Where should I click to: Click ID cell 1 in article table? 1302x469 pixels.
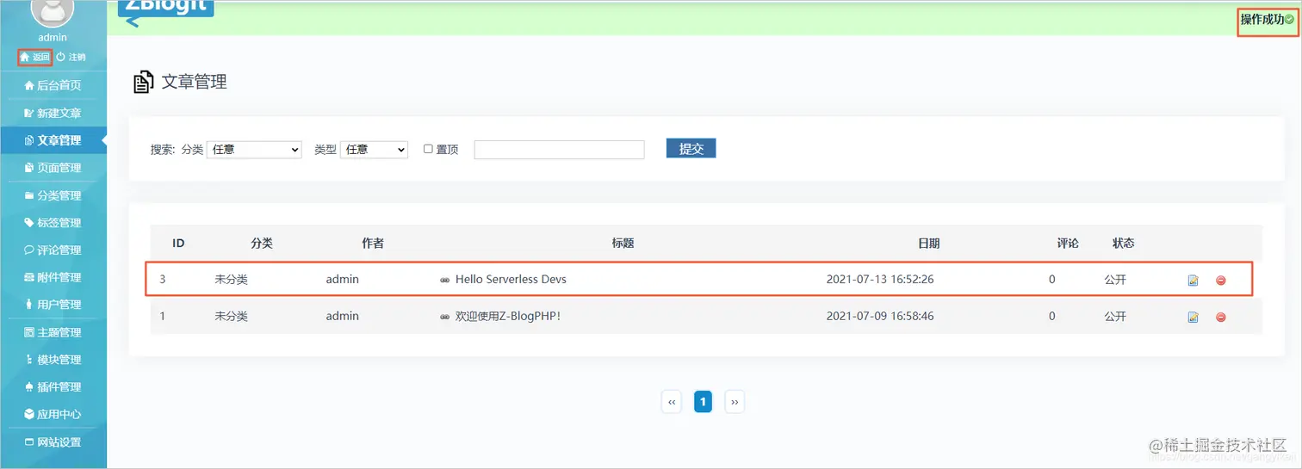click(163, 317)
